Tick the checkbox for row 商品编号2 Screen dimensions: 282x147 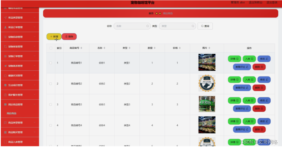tap(51, 84)
